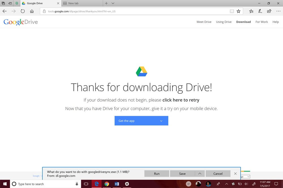Reload the page with the refresh icon
Screen dimensions: 283x188
(23, 11)
